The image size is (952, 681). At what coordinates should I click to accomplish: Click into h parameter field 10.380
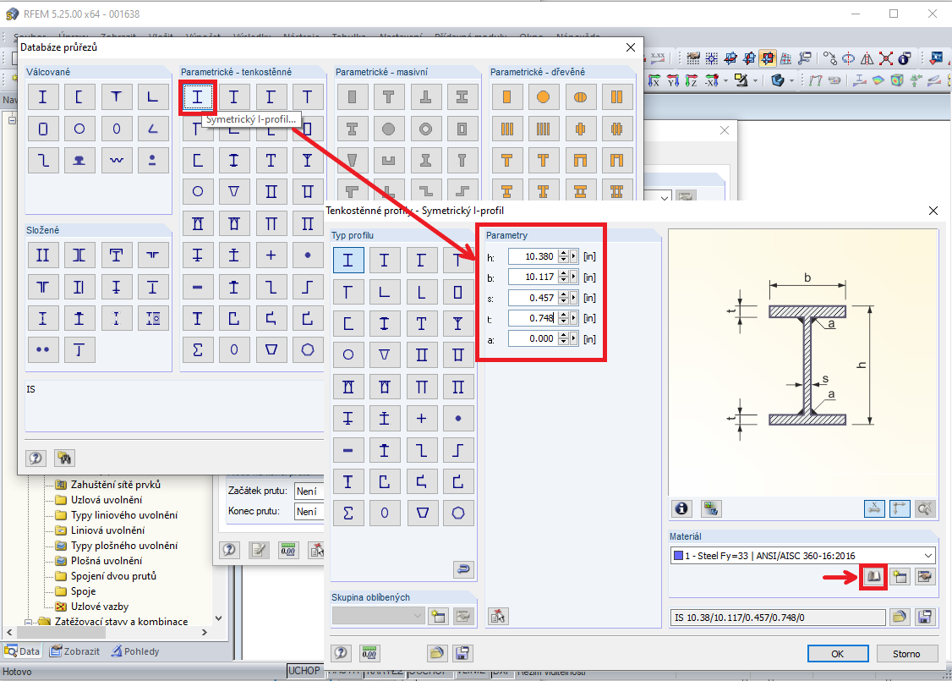(533, 256)
